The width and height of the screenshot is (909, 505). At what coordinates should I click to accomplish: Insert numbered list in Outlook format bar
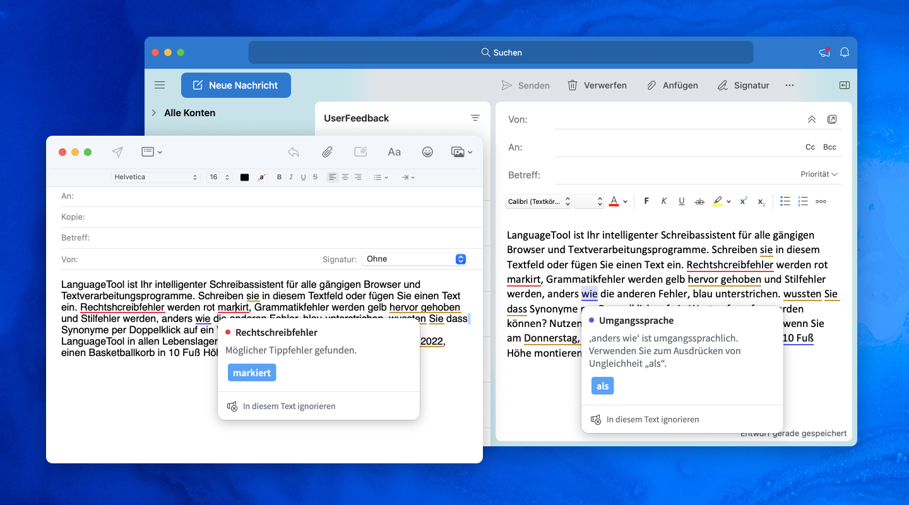[803, 201]
